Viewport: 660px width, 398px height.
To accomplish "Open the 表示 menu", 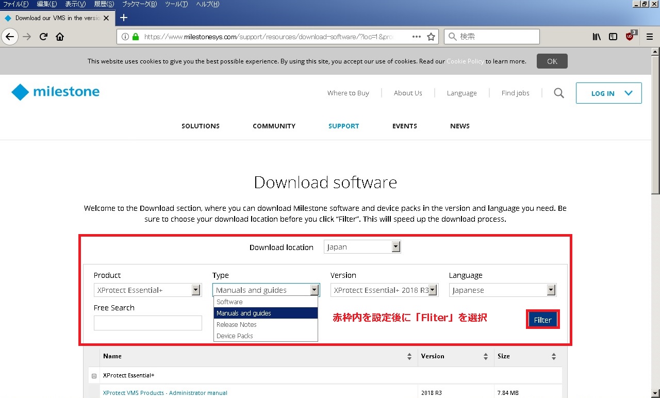I will point(75,4).
